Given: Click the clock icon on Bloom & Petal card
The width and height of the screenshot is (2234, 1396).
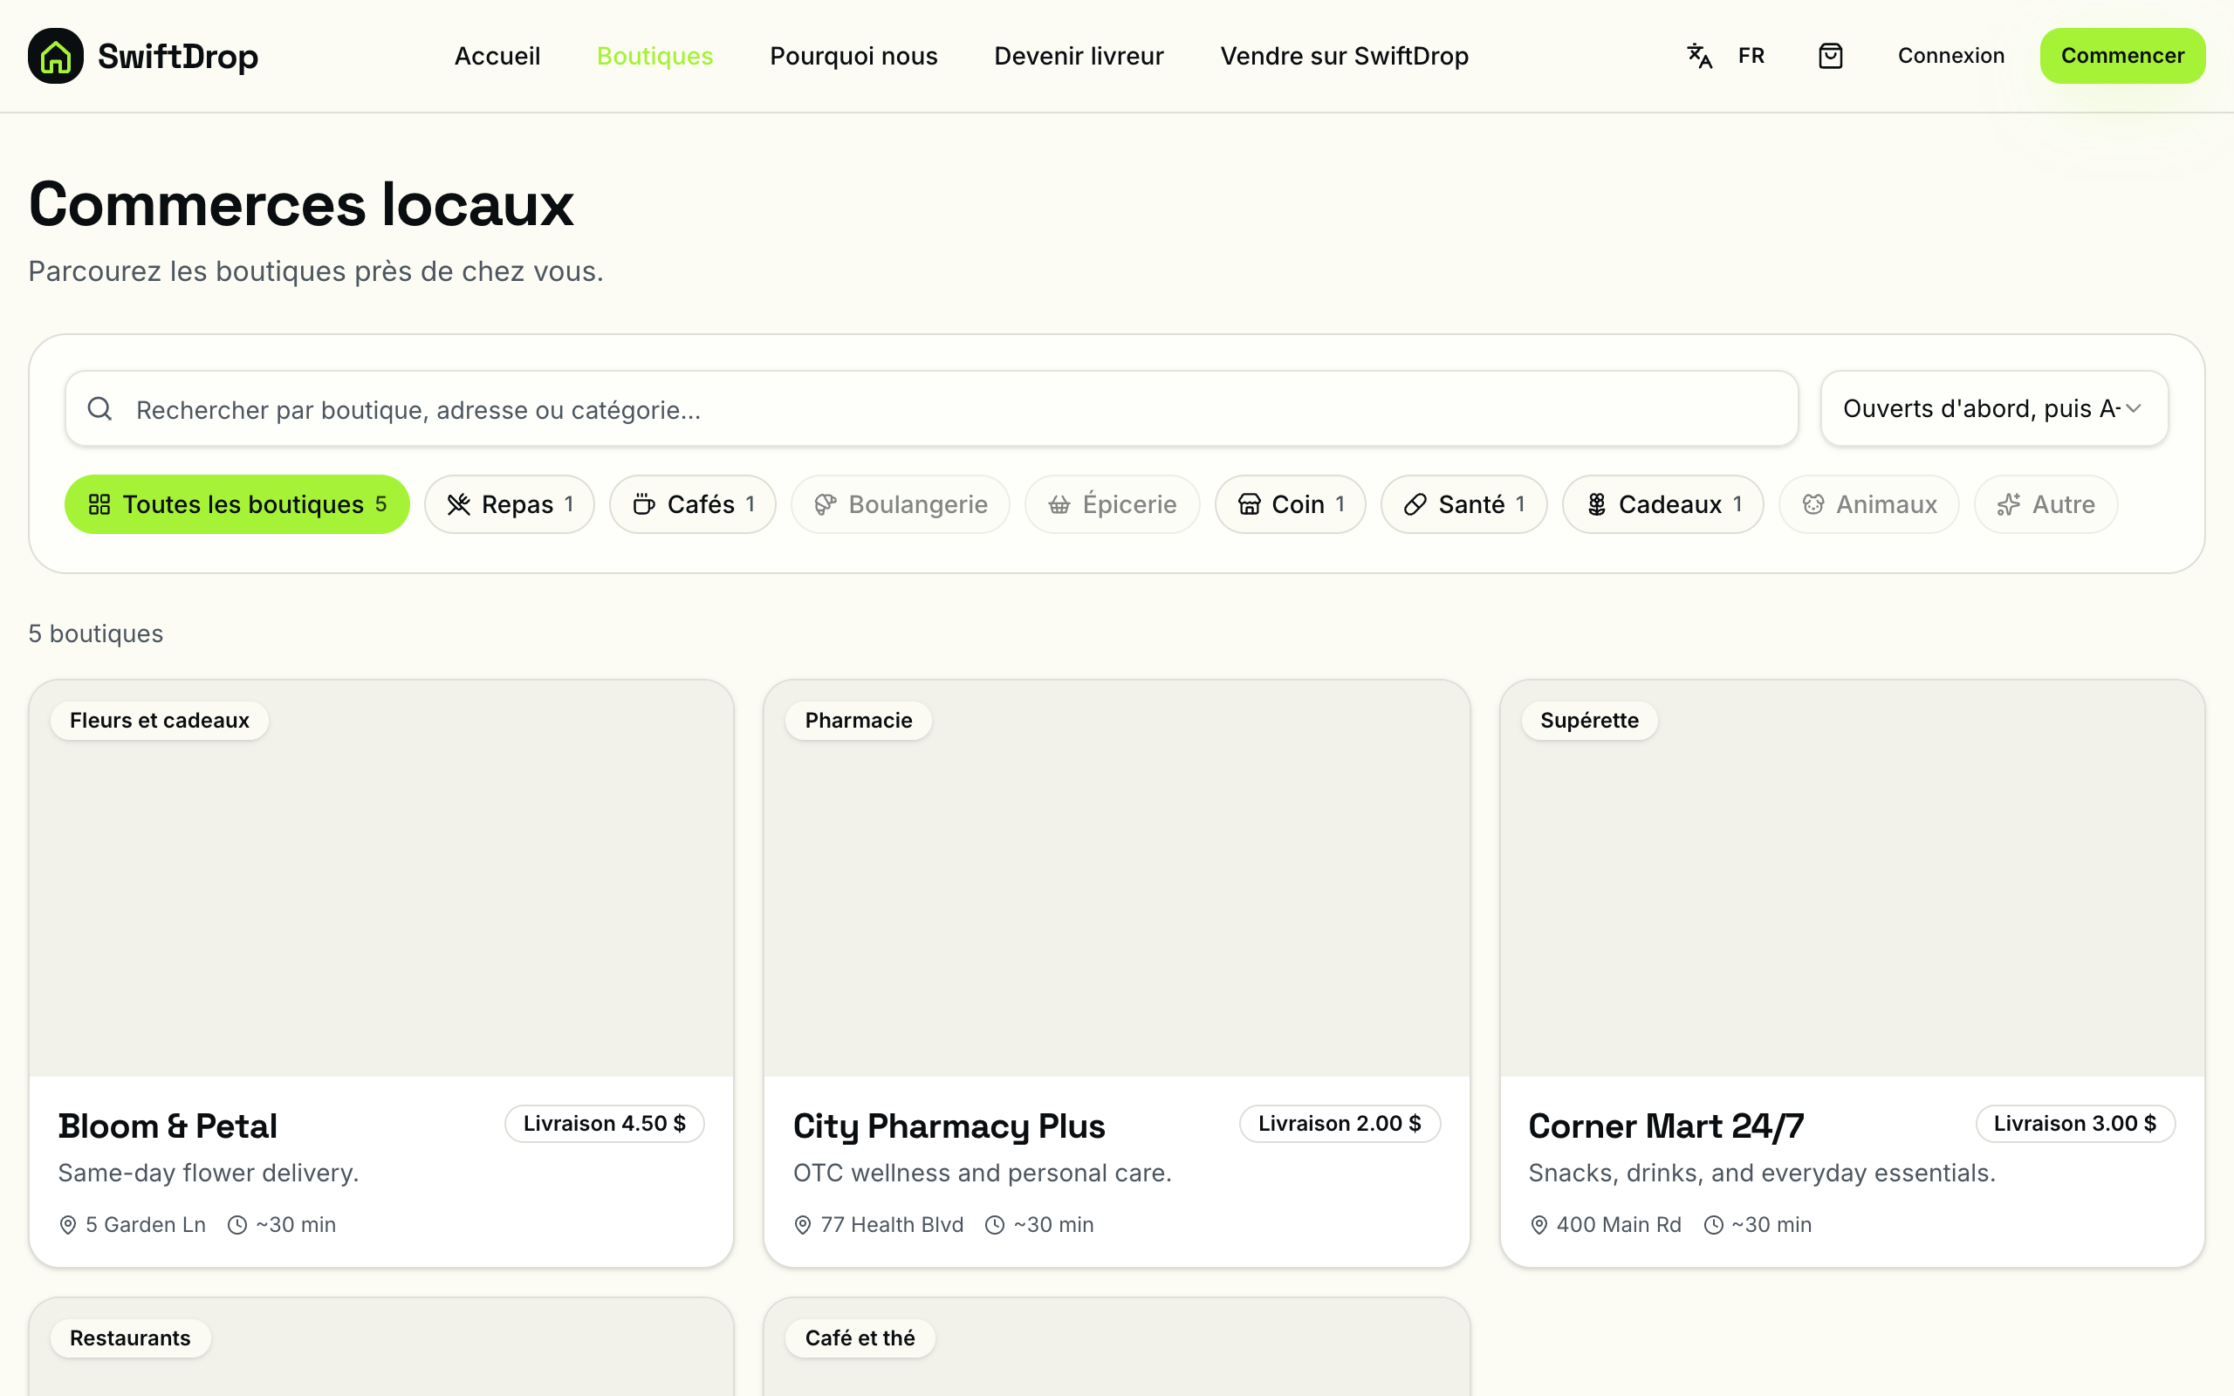Looking at the screenshot, I should tap(237, 1224).
